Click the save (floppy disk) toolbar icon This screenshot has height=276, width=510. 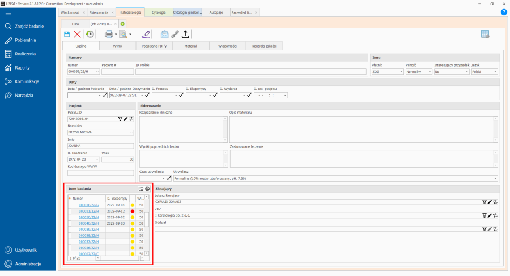coord(67,34)
